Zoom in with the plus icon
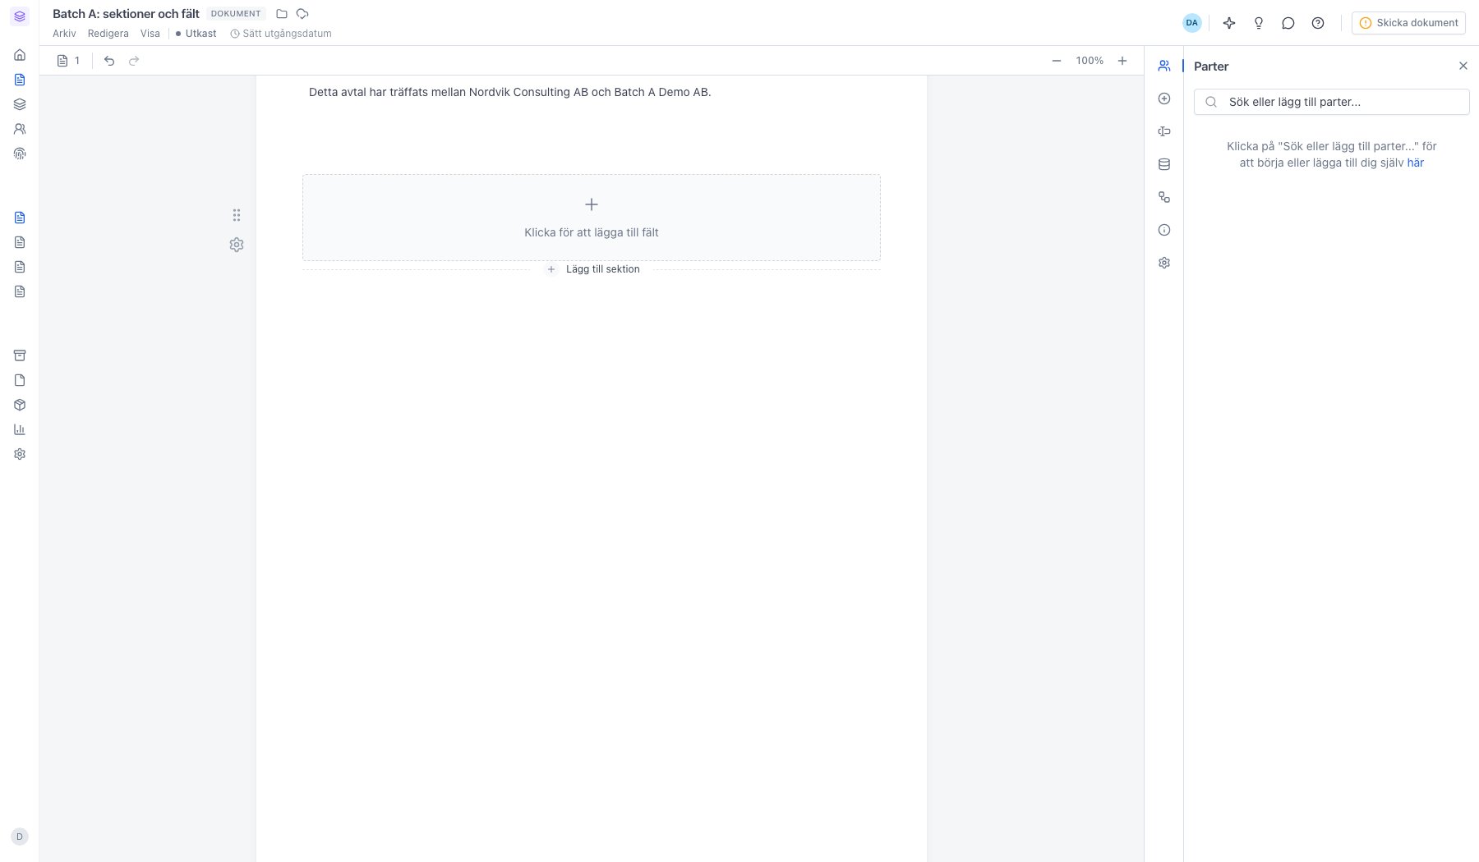The width and height of the screenshot is (1479, 862). pos(1122,61)
